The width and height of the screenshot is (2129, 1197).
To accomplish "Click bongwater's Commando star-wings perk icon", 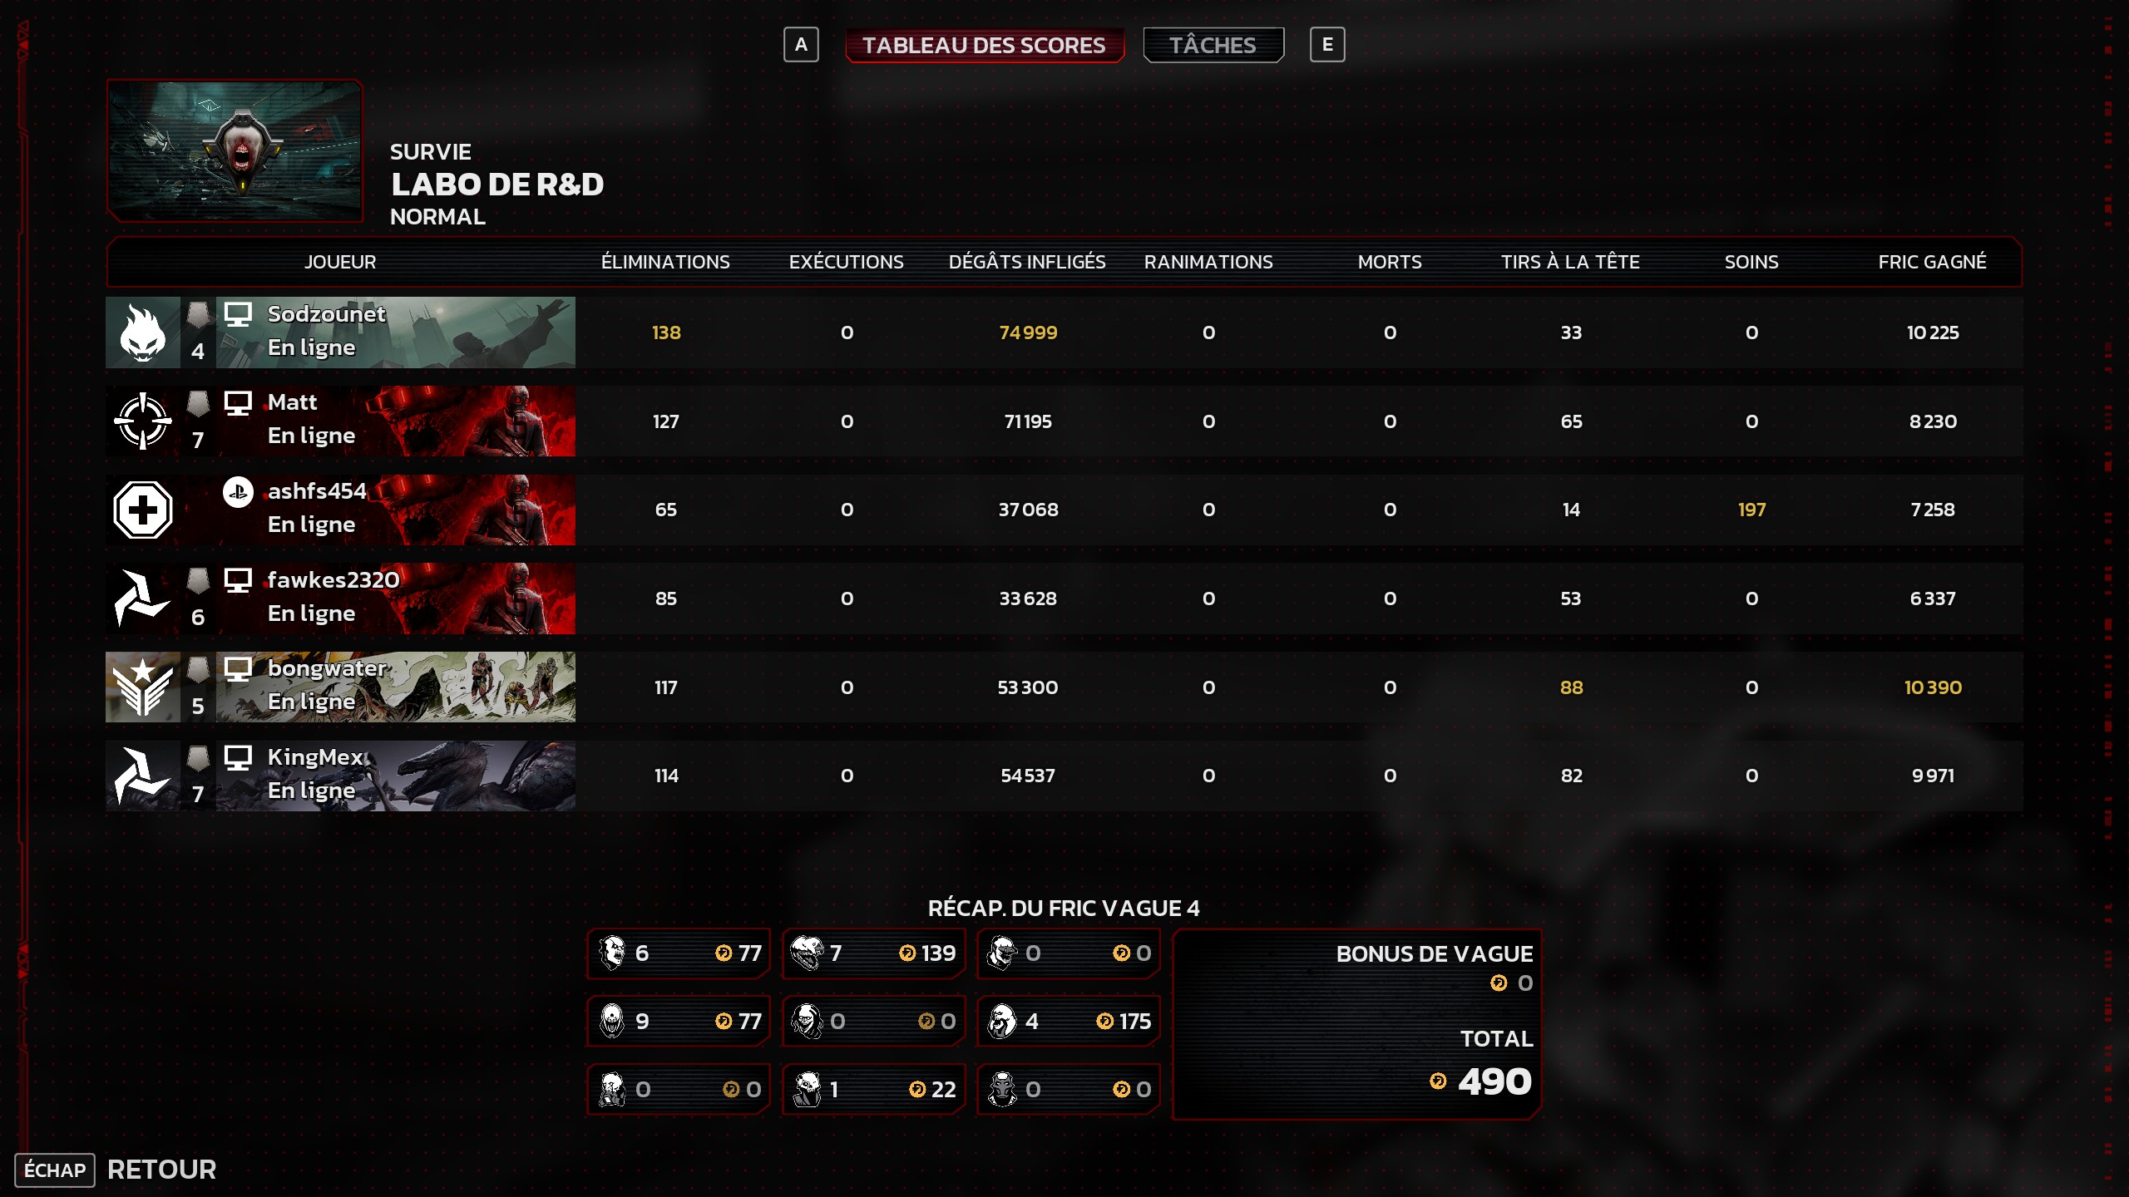I will (x=143, y=687).
